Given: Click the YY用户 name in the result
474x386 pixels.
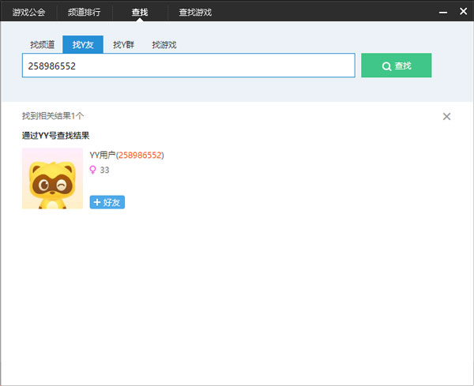Looking at the screenshot, I should [x=102, y=156].
